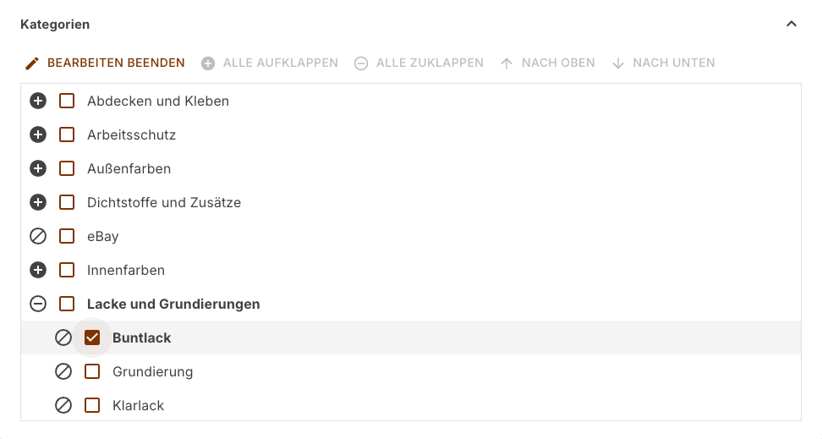Click the Alle zuklappen button
The image size is (822, 439).
point(419,63)
